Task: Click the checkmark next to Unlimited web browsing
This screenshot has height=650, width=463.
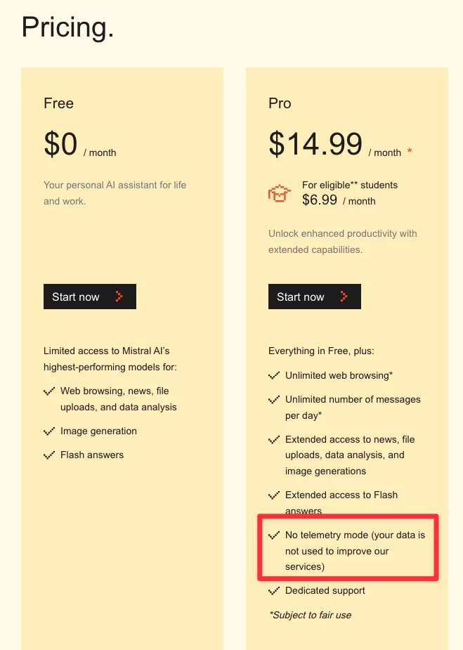Action: click(274, 376)
